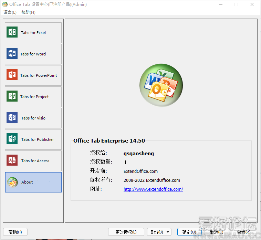The width and height of the screenshot is (261, 240).
Task: Click the 重置(R) reset button
Action: click(x=244, y=232)
